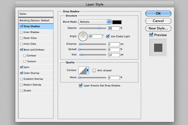The image size is (188, 125).
Task: Click the OK button
Action: (158, 13)
